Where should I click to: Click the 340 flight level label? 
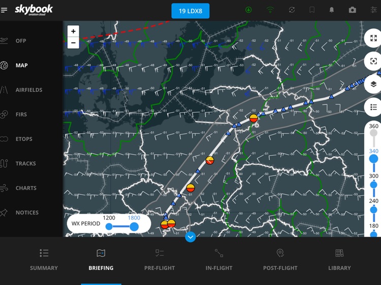tap(373, 151)
